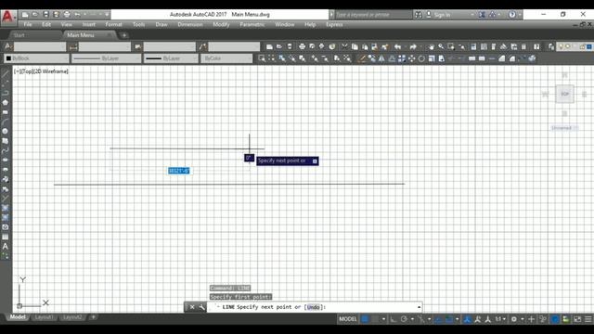Toggle 2D Object Snap in status bar

(x=448, y=319)
